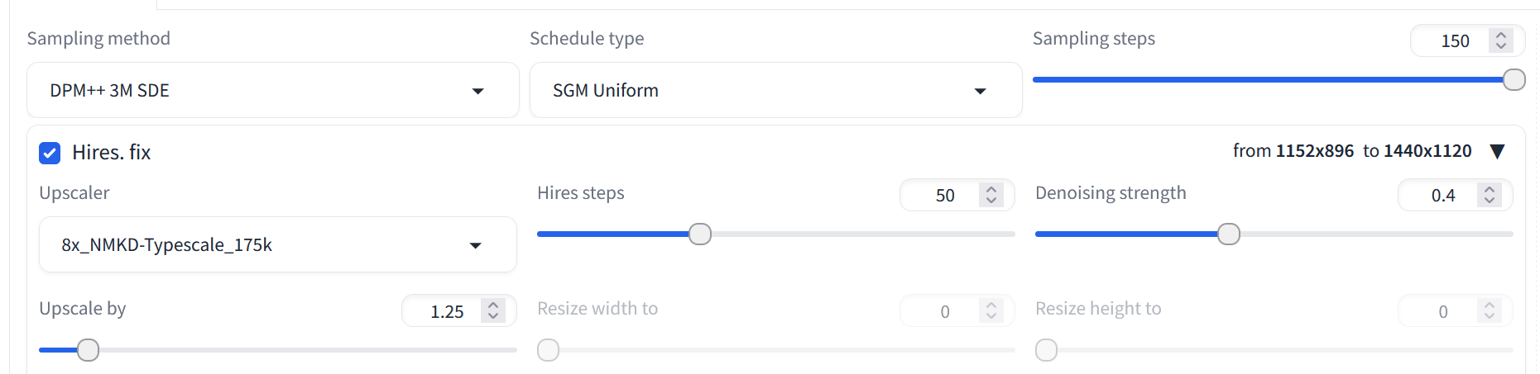Click the Denoising strength slider handle

1229,234
